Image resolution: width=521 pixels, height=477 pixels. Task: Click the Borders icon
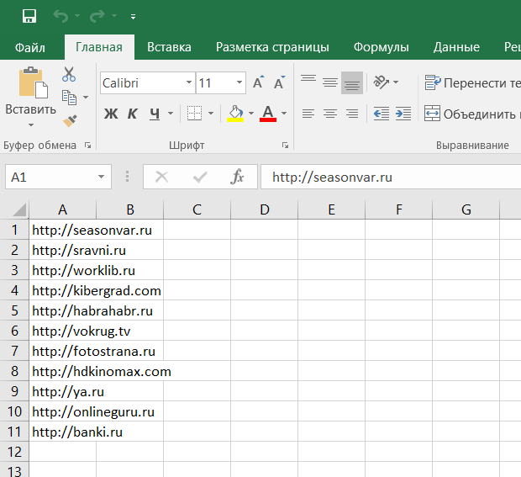pyautogui.click(x=194, y=113)
